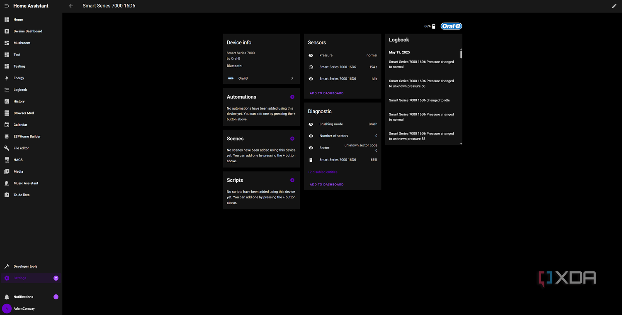
Task: Open the AdamConway user profile
Action: click(x=31, y=308)
